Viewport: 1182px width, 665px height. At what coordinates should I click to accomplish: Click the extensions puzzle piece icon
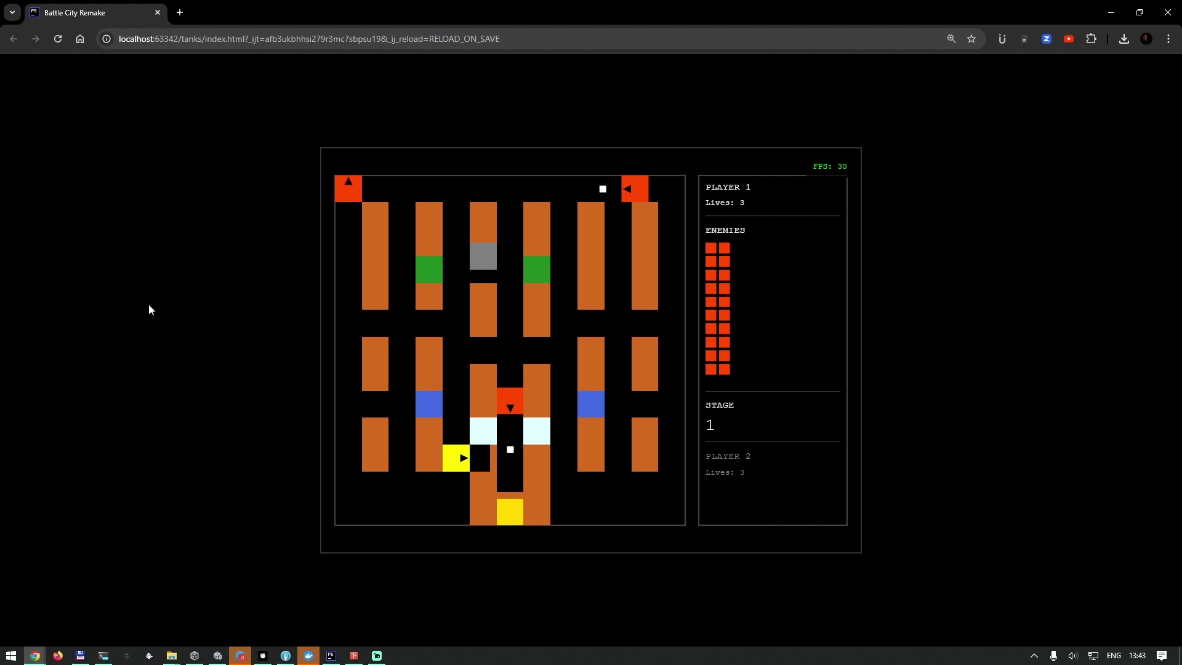[1092, 38]
